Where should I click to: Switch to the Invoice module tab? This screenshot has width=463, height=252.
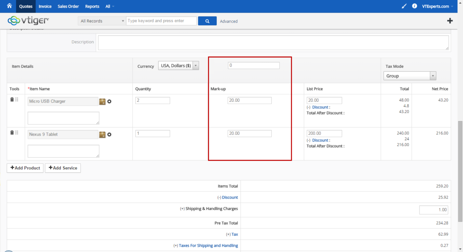[x=45, y=6]
